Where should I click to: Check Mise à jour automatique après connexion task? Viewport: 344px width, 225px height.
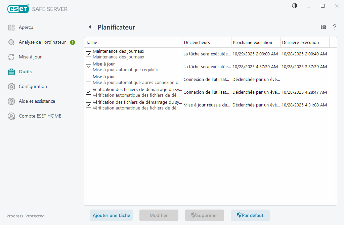point(88,79)
